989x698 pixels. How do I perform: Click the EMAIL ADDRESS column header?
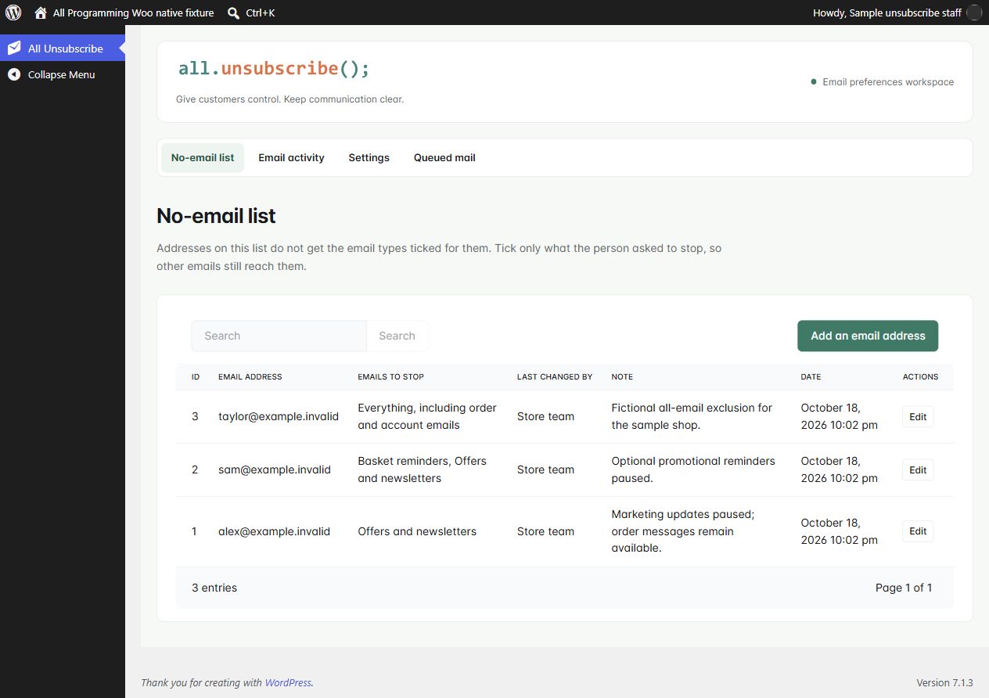(x=250, y=376)
